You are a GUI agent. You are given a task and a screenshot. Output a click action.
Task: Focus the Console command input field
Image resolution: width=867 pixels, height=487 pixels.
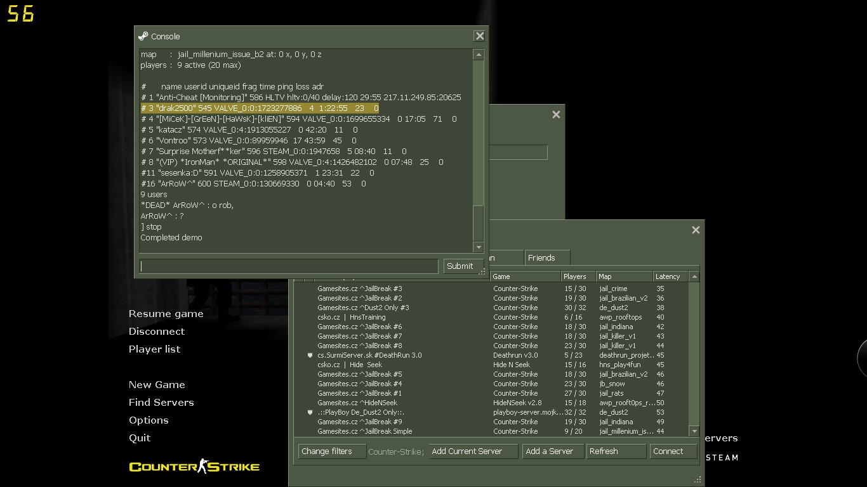pos(289,266)
